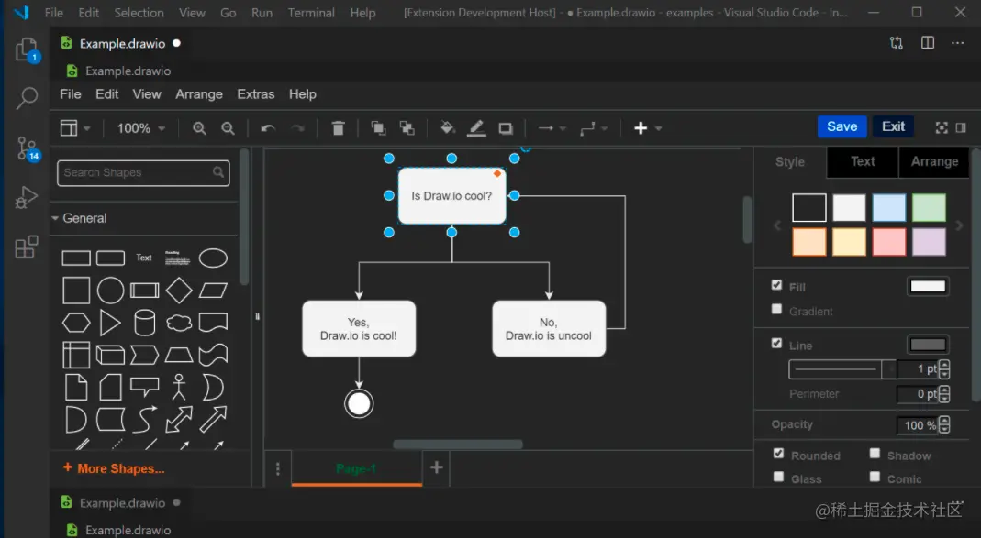The image size is (981, 538).
Task: Select the Page-1 tab
Action: click(356, 468)
